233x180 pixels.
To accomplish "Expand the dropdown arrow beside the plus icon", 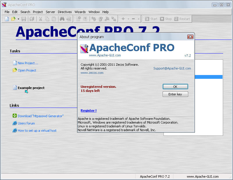I will tap(128, 19).
